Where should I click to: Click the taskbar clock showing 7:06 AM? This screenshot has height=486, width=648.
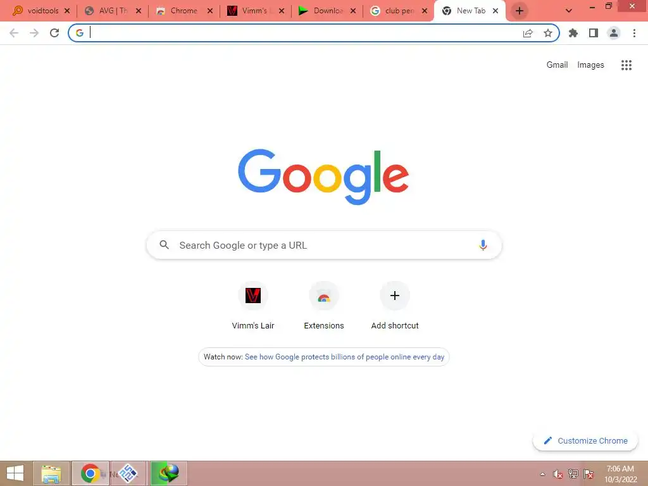(620, 474)
